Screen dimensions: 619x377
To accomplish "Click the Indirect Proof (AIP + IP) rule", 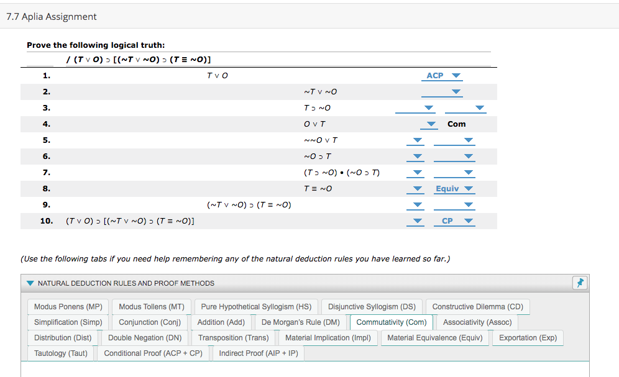I will [258, 353].
